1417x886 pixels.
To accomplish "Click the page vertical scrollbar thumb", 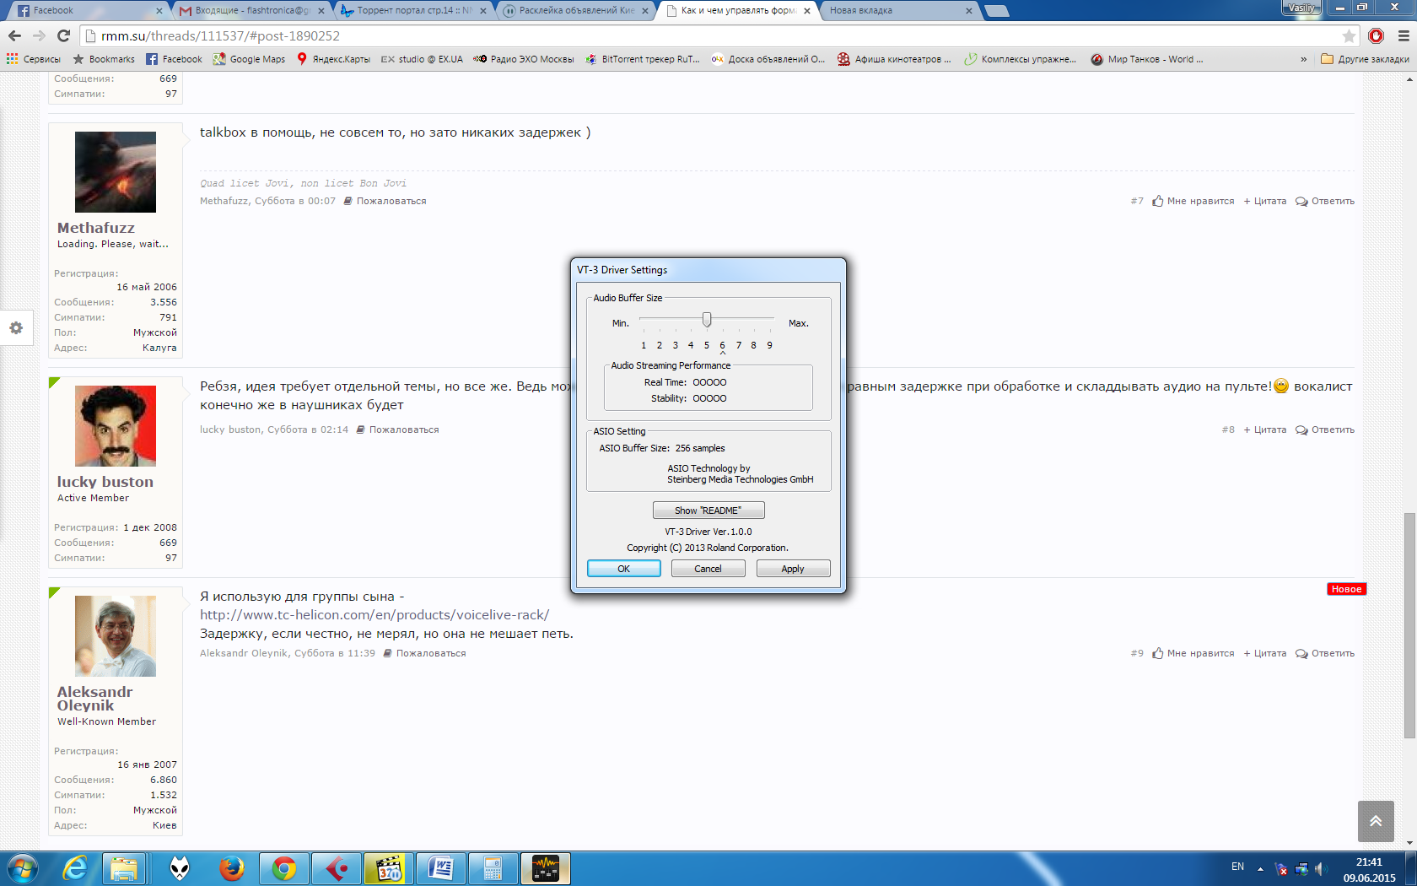I will tap(1409, 625).
